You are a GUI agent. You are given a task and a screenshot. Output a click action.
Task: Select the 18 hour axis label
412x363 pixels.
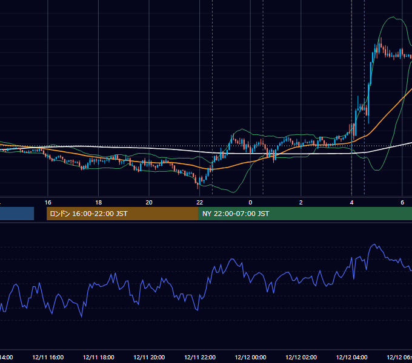click(99, 203)
